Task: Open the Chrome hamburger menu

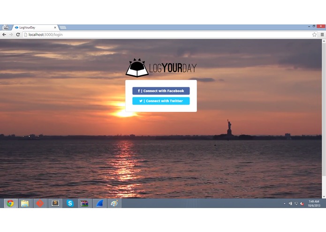Action: pyautogui.click(x=322, y=35)
